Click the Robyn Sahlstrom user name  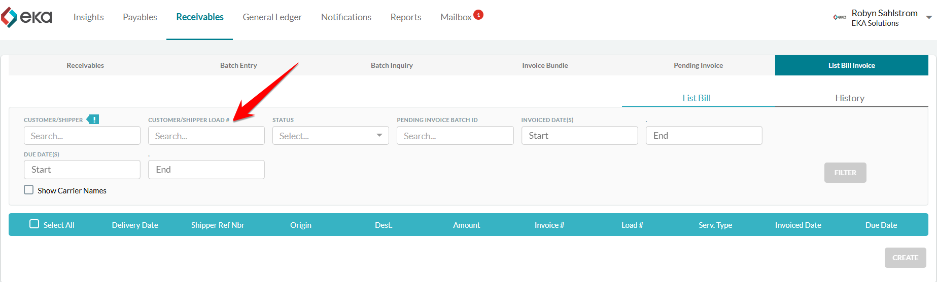pos(884,13)
